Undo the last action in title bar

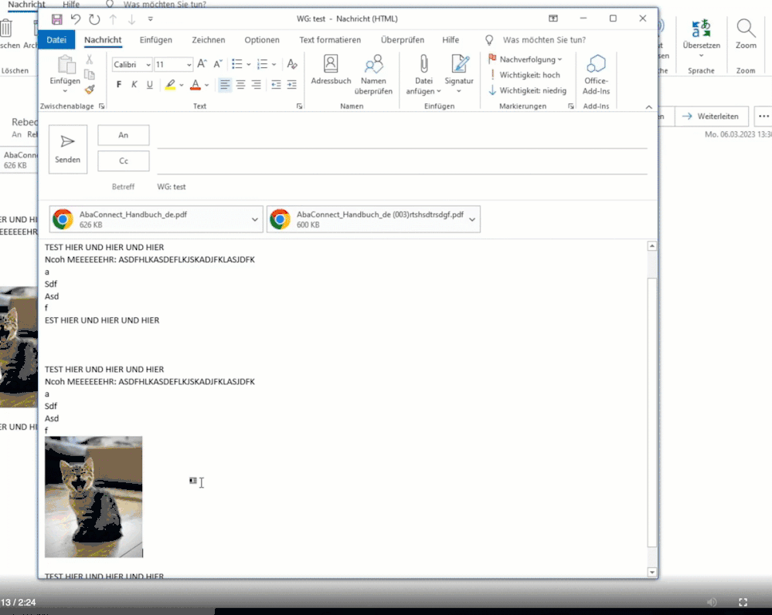coord(75,19)
